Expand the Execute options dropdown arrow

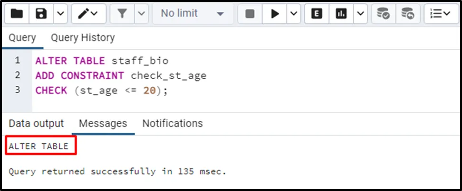(293, 14)
